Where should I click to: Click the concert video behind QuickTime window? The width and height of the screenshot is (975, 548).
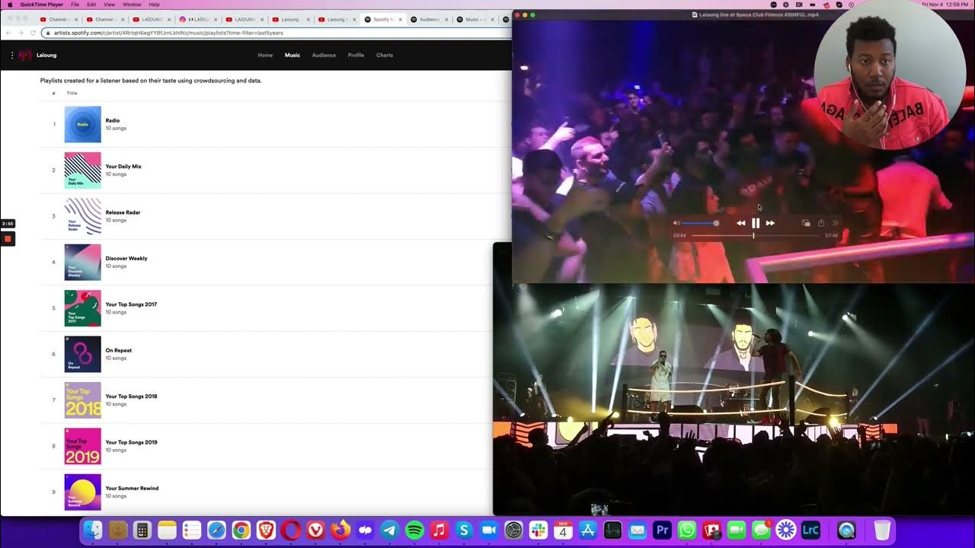coord(734,400)
